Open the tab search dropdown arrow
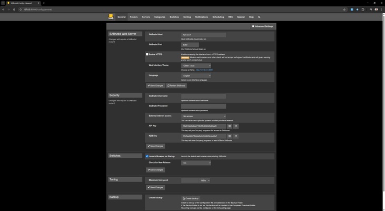385x211 pixels. [3, 3]
